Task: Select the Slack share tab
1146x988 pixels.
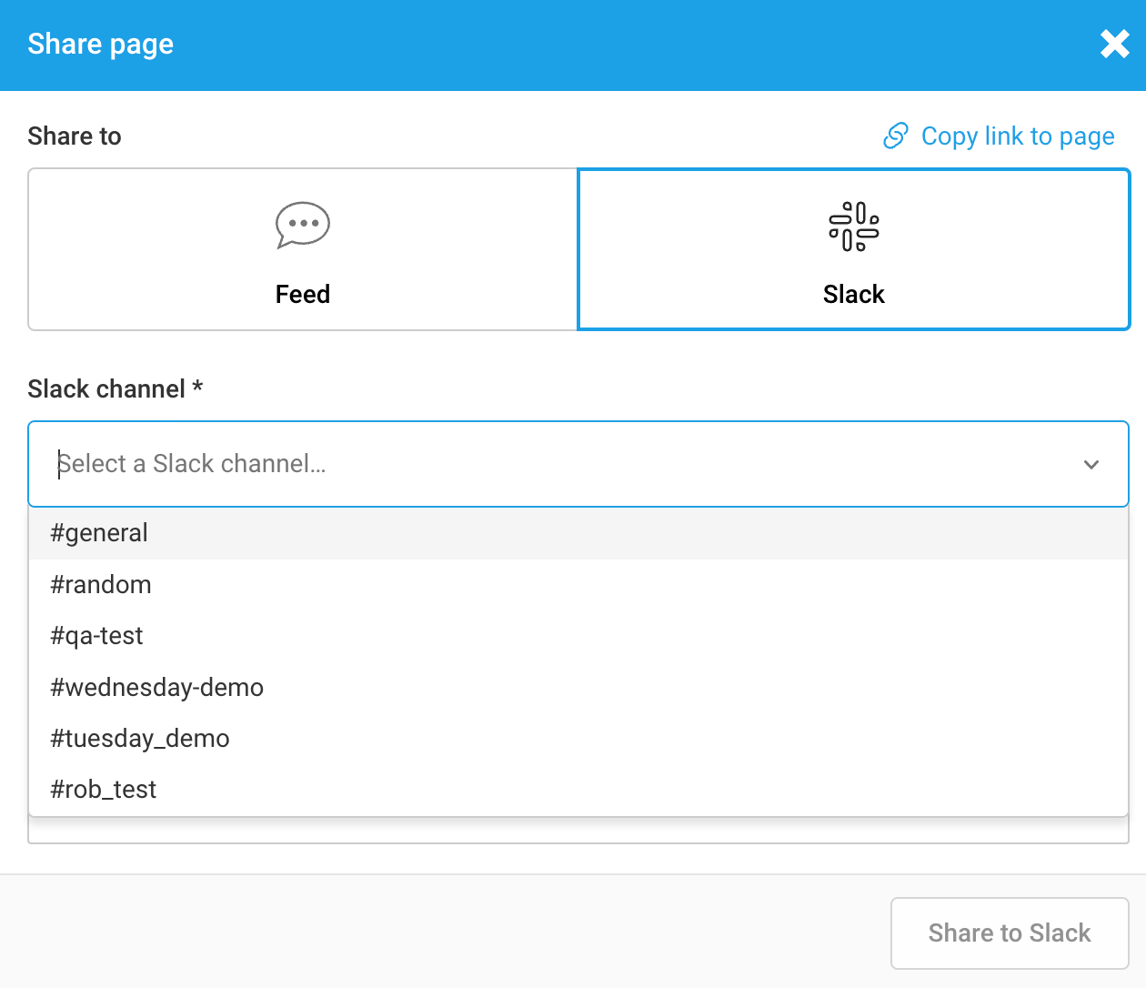Action: tap(854, 249)
